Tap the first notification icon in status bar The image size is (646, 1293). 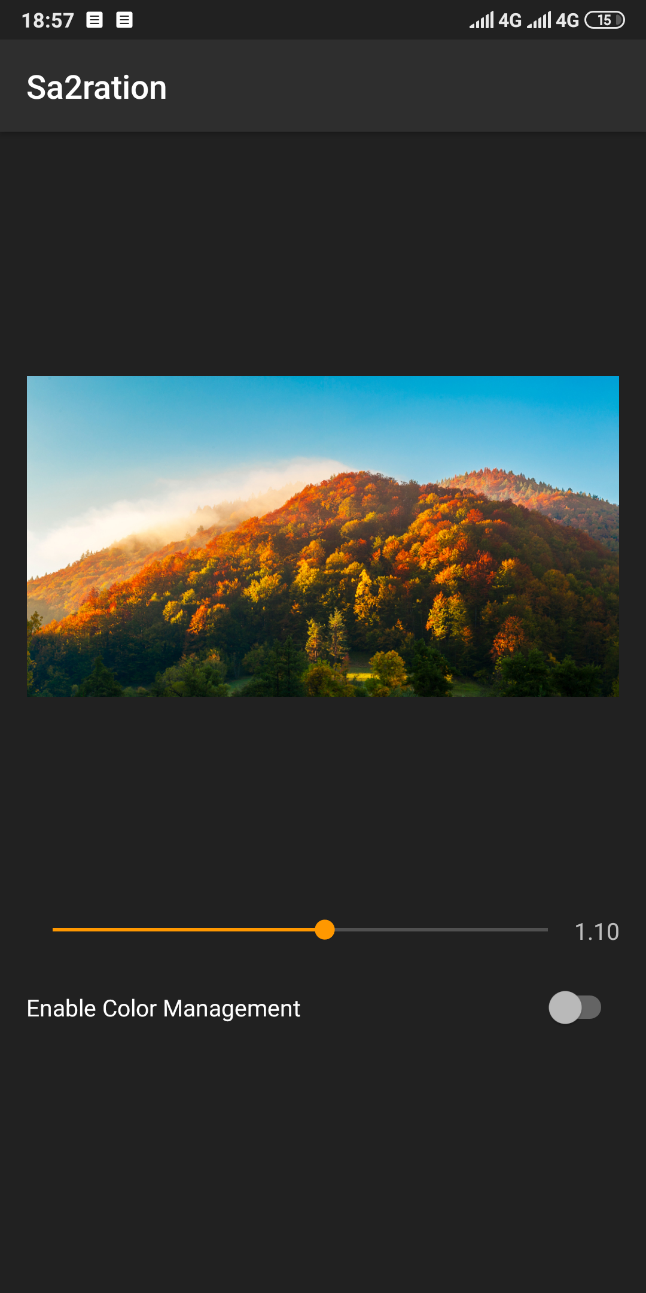(95, 20)
